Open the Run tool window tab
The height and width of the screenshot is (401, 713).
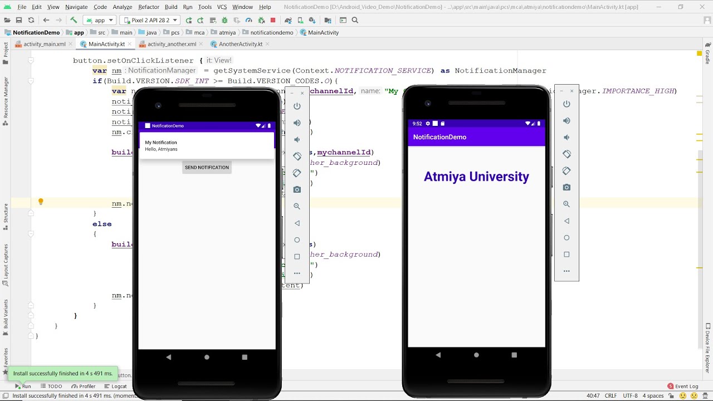click(22, 386)
